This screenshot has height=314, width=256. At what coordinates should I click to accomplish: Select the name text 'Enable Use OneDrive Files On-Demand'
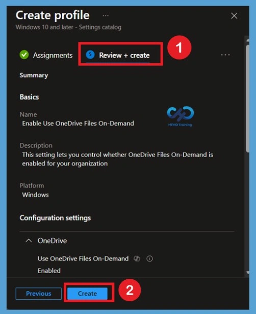(78, 124)
